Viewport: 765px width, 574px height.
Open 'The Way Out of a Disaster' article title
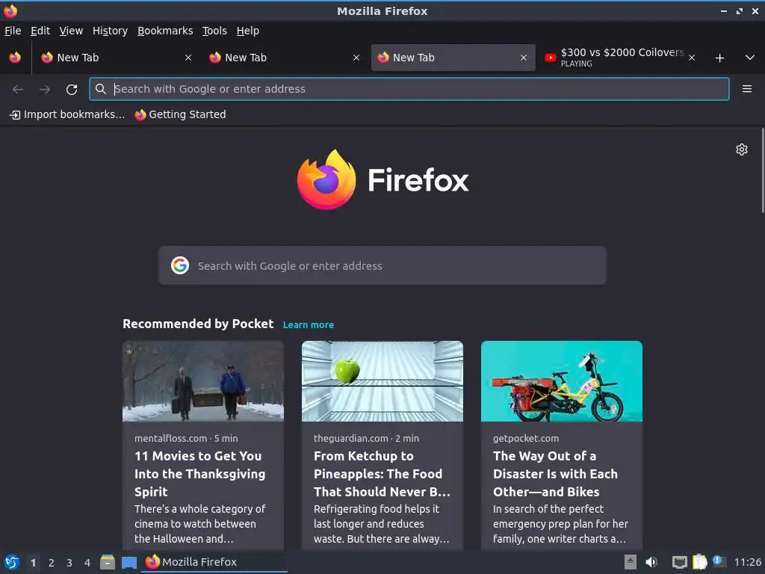point(555,474)
